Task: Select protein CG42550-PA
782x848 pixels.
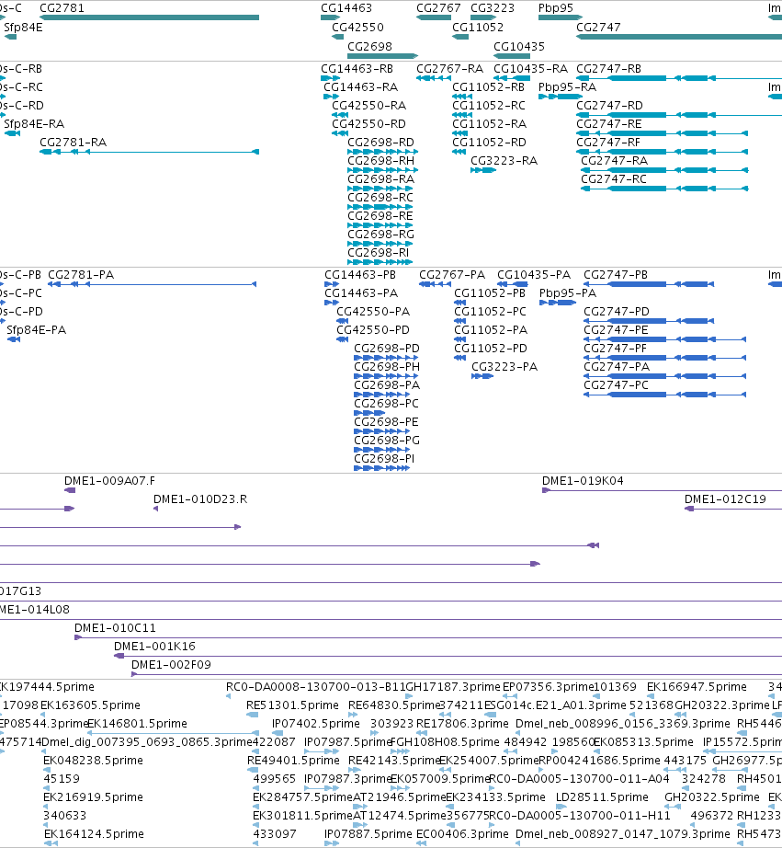Action: click(x=373, y=312)
